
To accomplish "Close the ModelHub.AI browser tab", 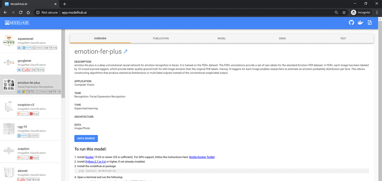I will click(x=56, y=4).
